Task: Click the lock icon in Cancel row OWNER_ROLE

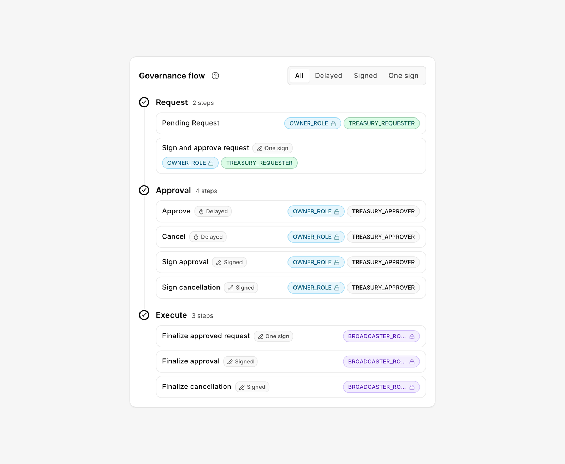Action: [x=337, y=237]
